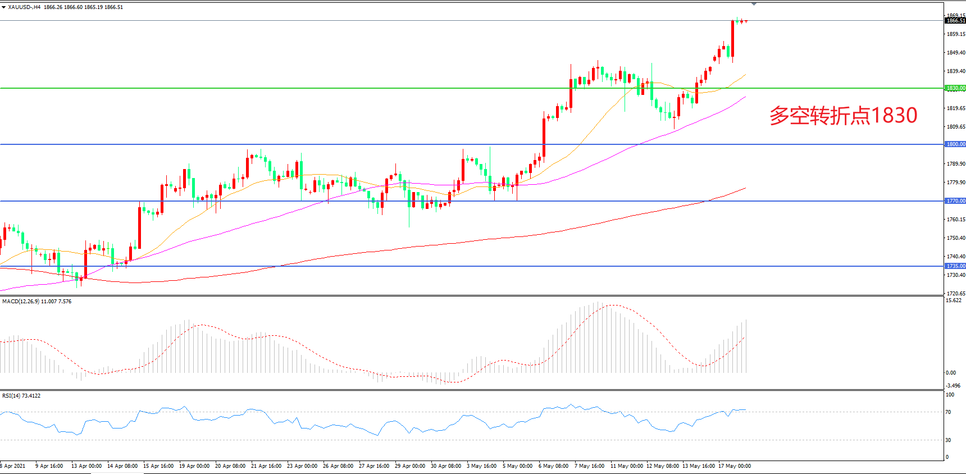
Task: Click the 8 Apr 2021 date label
Action: click(x=13, y=466)
